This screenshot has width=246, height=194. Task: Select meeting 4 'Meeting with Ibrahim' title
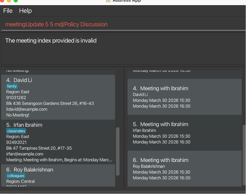pos(164,88)
